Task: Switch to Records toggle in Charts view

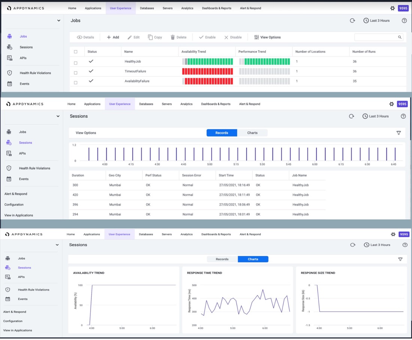Action: pos(222,259)
